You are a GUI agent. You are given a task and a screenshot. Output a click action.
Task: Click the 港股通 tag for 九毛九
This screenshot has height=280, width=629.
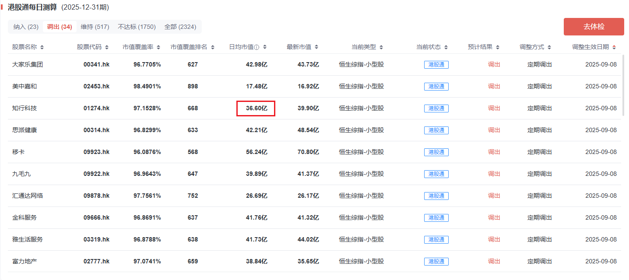(436, 174)
